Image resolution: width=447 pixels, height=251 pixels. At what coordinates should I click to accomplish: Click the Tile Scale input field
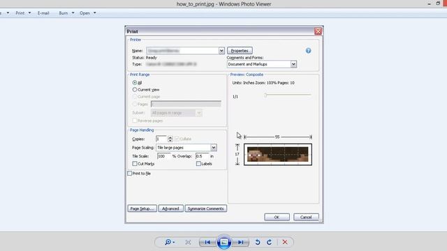164,156
